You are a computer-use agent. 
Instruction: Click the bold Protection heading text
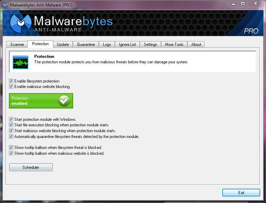tap(44, 56)
